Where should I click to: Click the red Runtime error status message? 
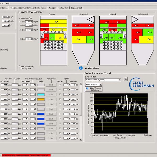pos(26,155)
